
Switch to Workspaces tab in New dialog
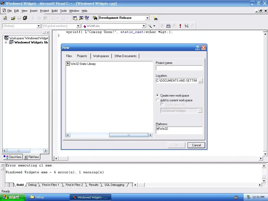click(x=101, y=56)
